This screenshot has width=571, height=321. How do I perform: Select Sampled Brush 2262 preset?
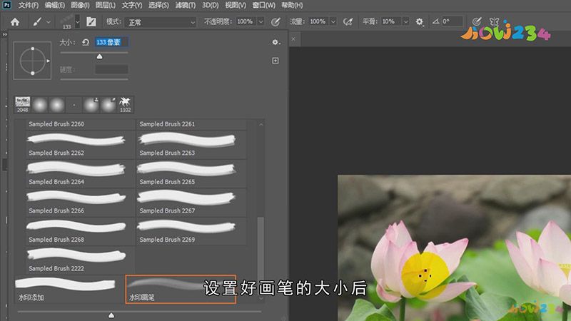[80, 145]
